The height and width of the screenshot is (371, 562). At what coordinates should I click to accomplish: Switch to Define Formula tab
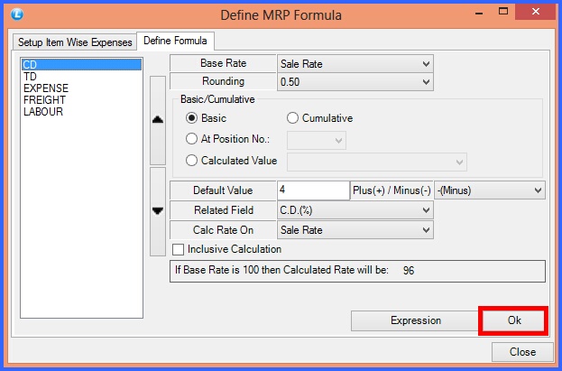coord(175,41)
